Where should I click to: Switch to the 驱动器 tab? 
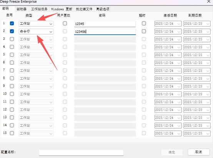[22, 9]
